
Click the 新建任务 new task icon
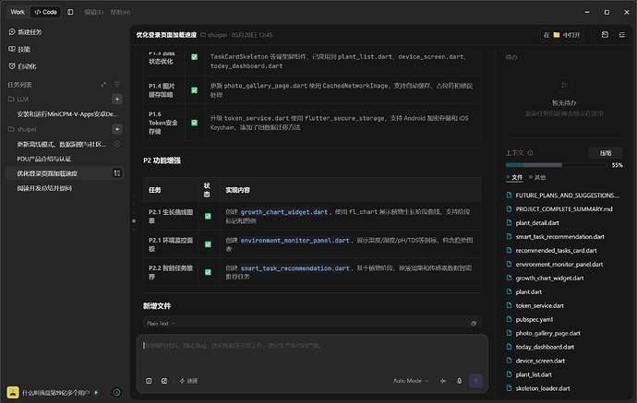(x=12, y=31)
